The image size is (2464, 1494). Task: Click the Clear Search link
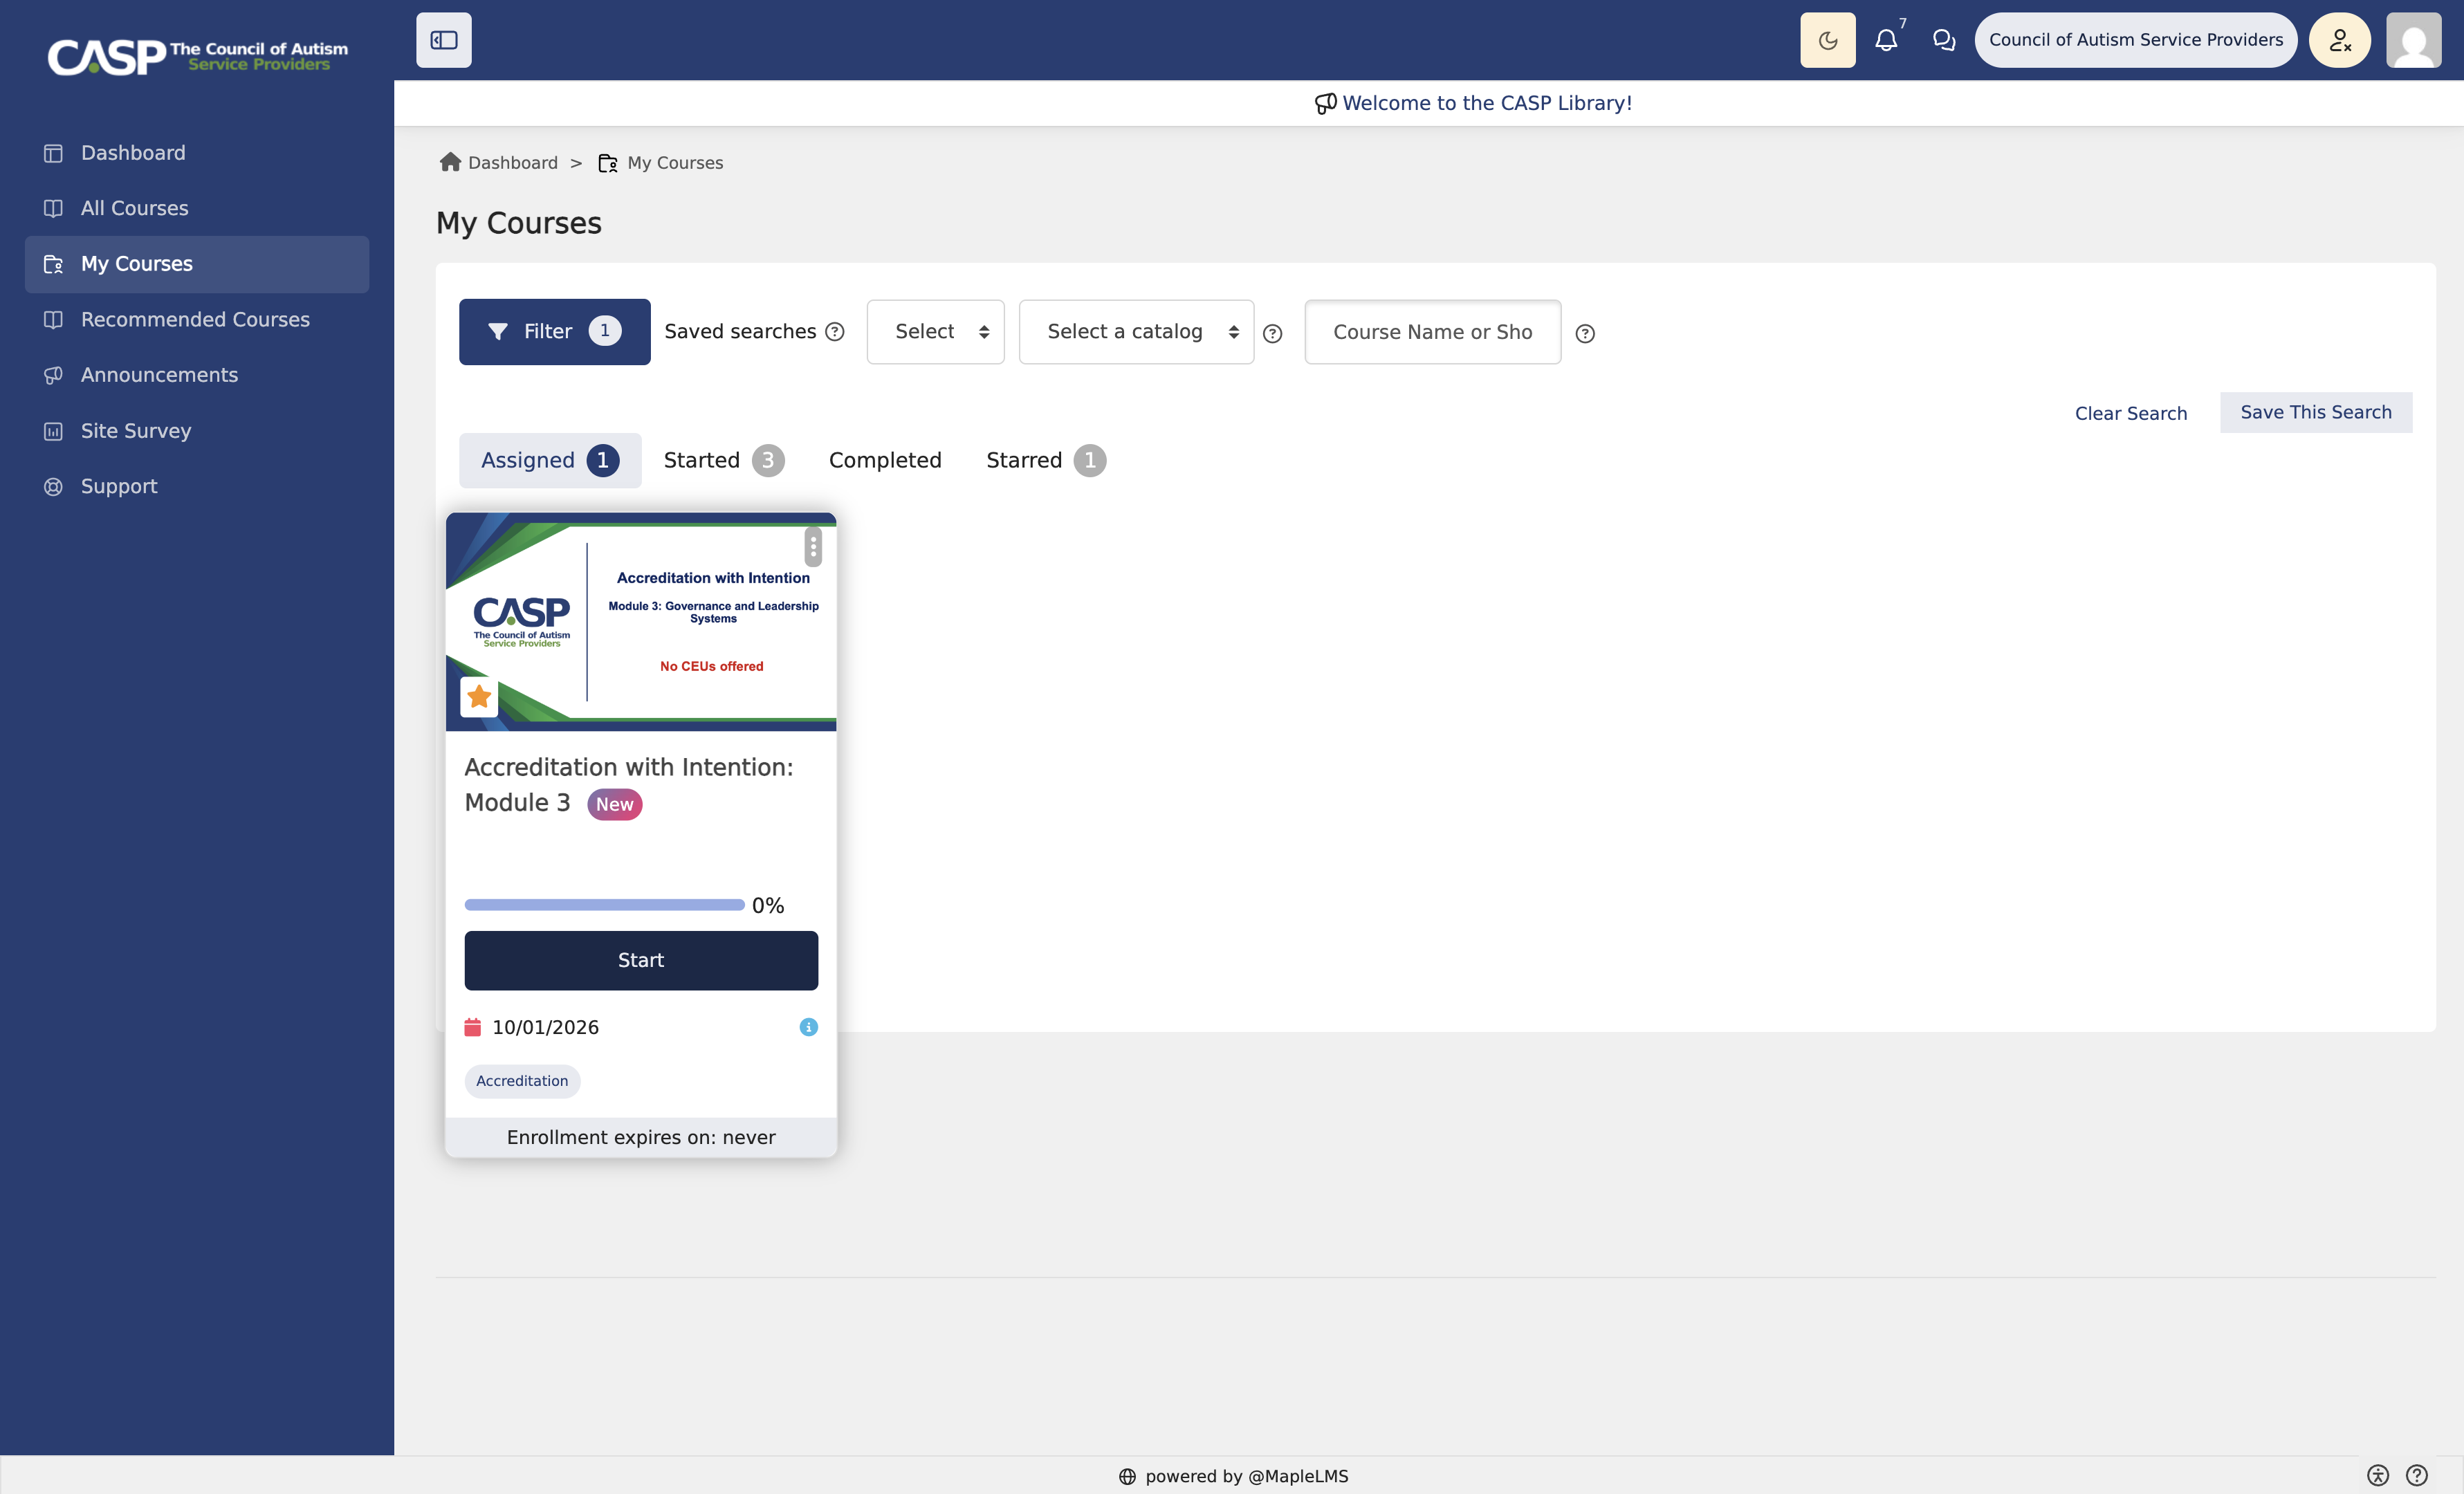pos(2130,413)
